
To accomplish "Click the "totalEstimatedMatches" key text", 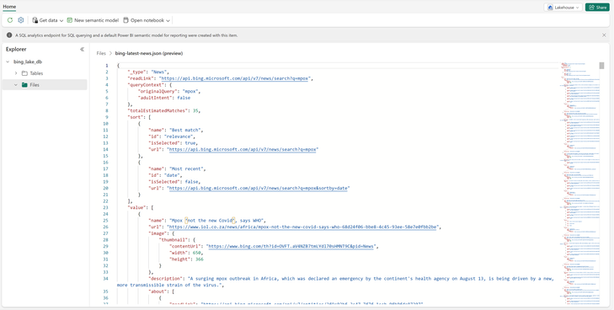I will (158, 110).
